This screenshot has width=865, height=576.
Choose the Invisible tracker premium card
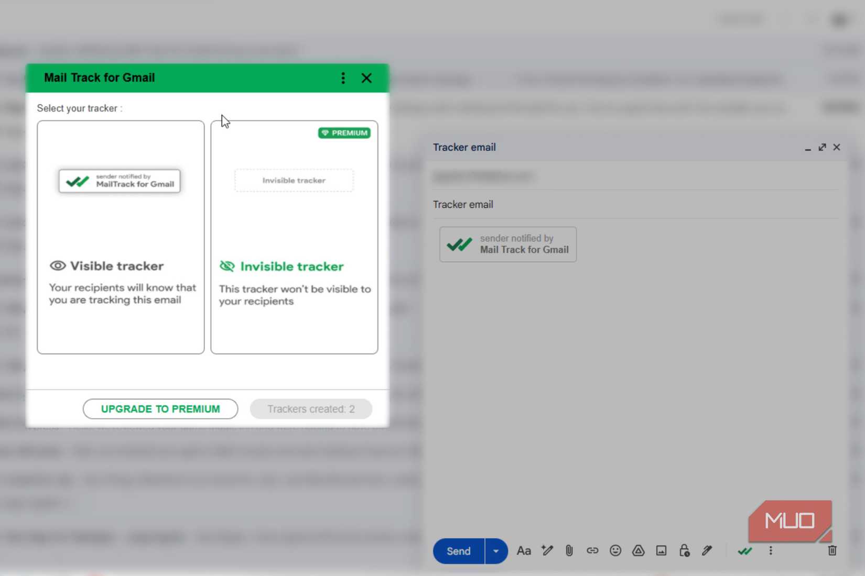coord(294,237)
